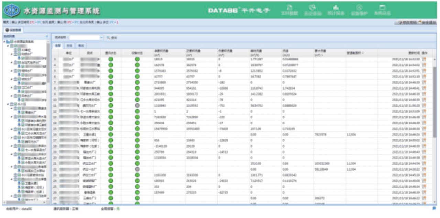Toggle the checkbox next to XX单位
Image resolution: width=440 pixels, height=218 pixels.
[19, 50]
